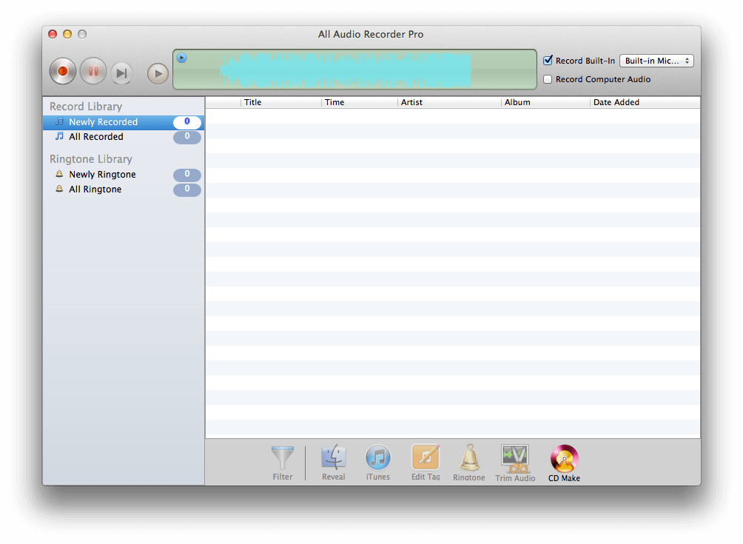
Task: Click the Record Library section header
Action: pos(86,106)
